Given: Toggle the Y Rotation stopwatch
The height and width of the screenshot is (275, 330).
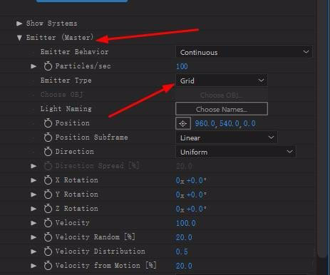Looking at the screenshot, I should click(x=48, y=194).
